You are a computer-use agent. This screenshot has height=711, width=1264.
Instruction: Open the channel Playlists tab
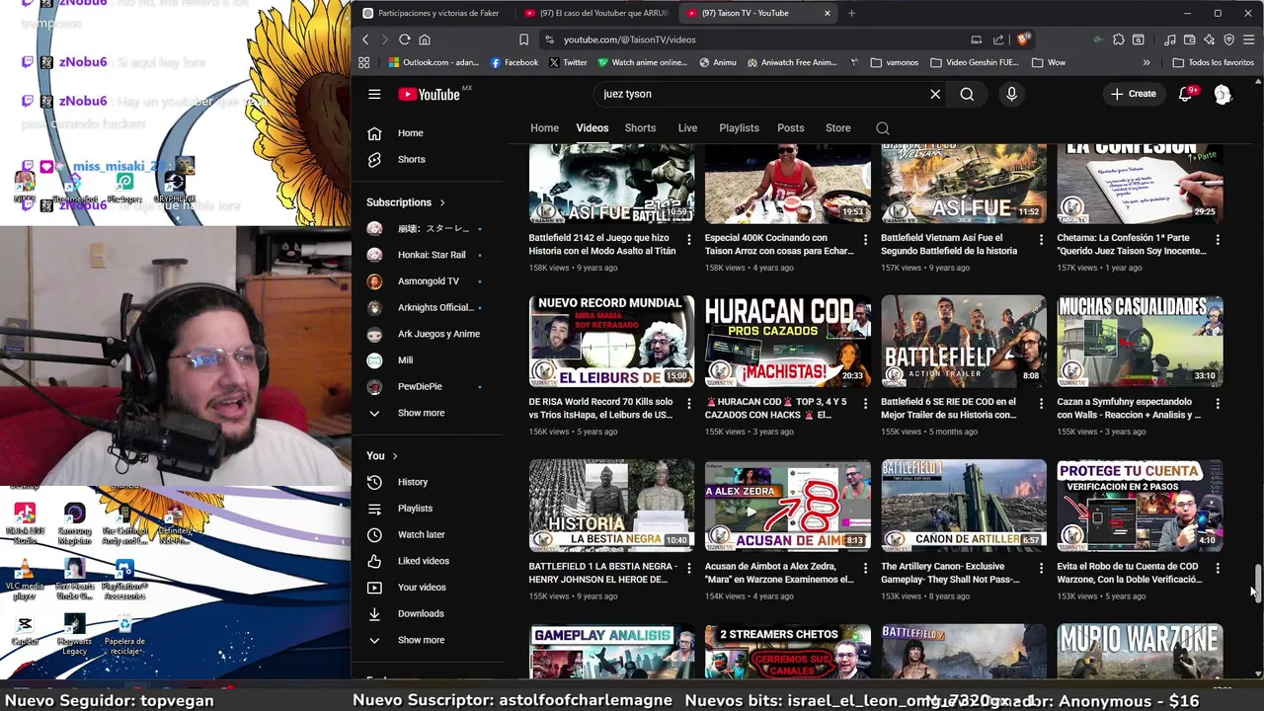[739, 128]
